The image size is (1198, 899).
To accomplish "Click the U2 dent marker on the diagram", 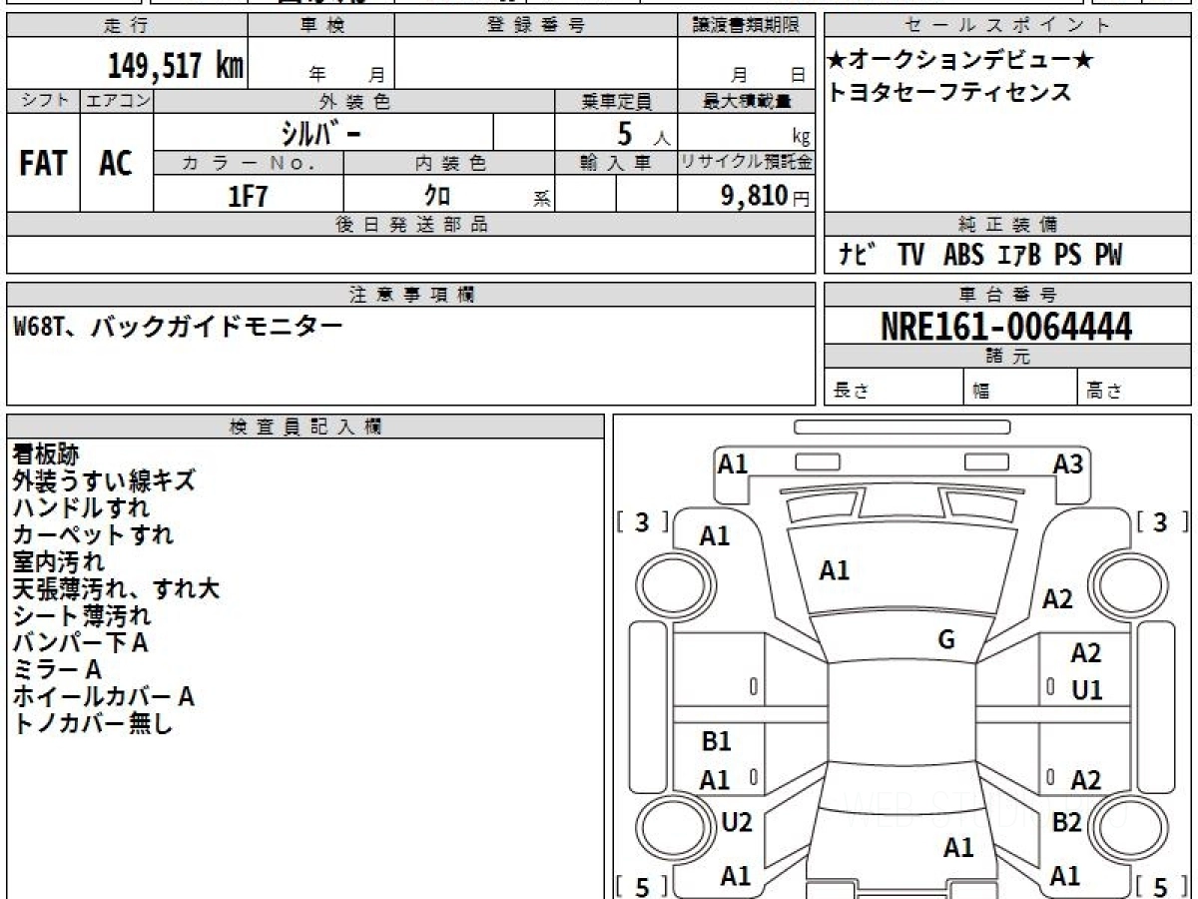I will point(737,822).
